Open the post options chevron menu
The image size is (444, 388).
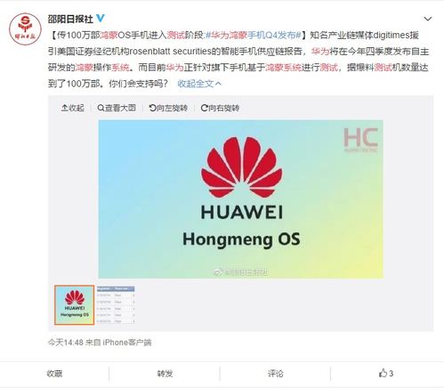[x=427, y=19]
